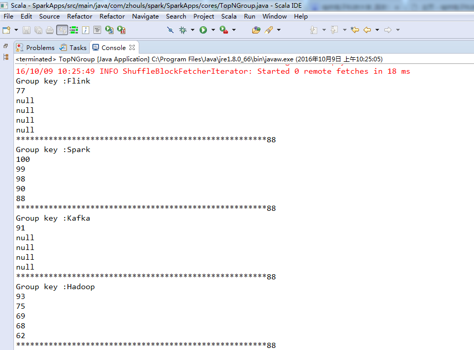Click the 'Group key :Spark' output line
Screen dimensions: 474x350
pyautogui.click(x=53, y=149)
